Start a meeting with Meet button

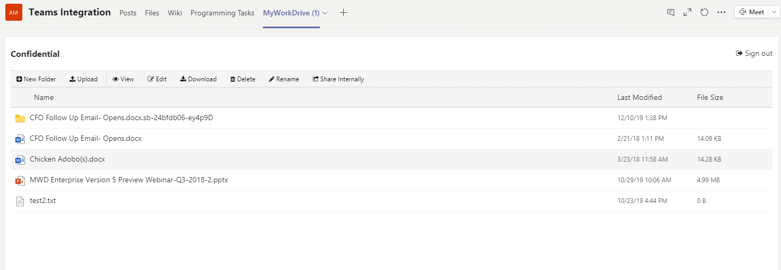(751, 12)
